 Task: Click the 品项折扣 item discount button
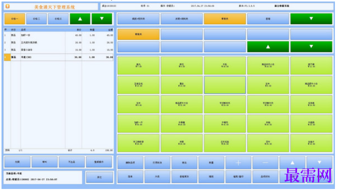pos(265,176)
